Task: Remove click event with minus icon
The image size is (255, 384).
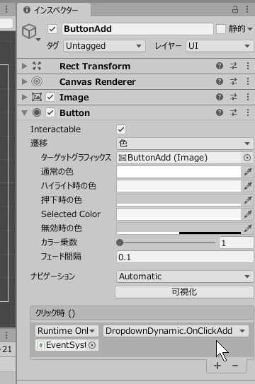Action: [x=235, y=366]
